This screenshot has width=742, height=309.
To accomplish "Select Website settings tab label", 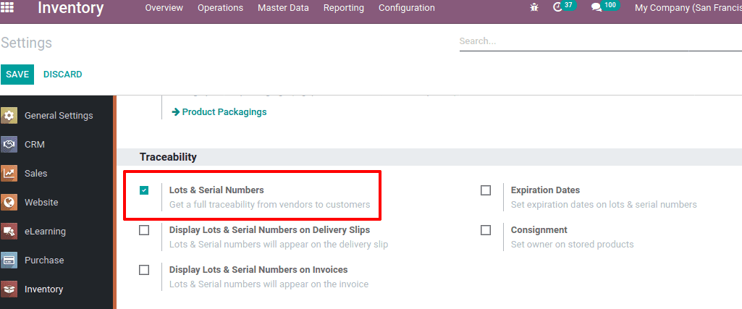I will pyautogui.click(x=42, y=202).
